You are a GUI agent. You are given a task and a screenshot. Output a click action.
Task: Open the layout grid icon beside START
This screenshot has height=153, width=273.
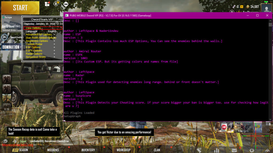[47, 4]
